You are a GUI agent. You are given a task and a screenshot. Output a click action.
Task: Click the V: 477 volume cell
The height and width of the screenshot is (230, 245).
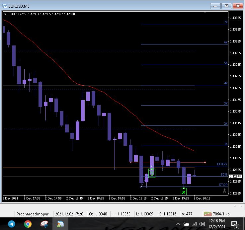[x=187, y=214]
